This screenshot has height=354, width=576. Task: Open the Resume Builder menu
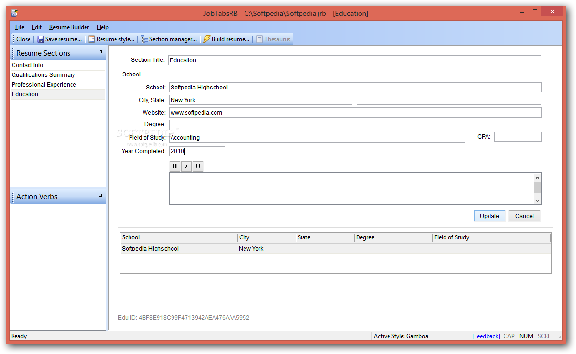click(69, 27)
